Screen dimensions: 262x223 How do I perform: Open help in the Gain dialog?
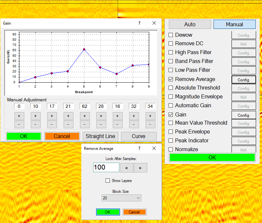tap(139, 23)
